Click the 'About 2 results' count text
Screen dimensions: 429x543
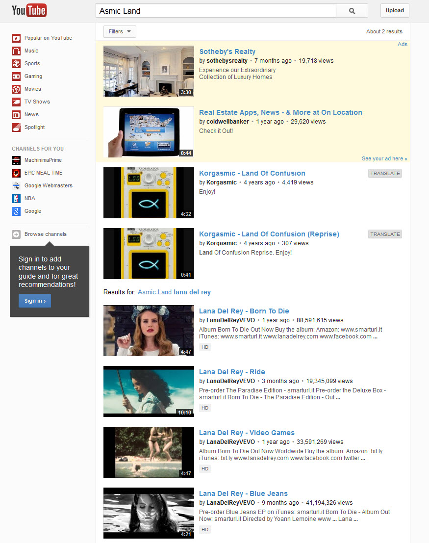coord(384,31)
